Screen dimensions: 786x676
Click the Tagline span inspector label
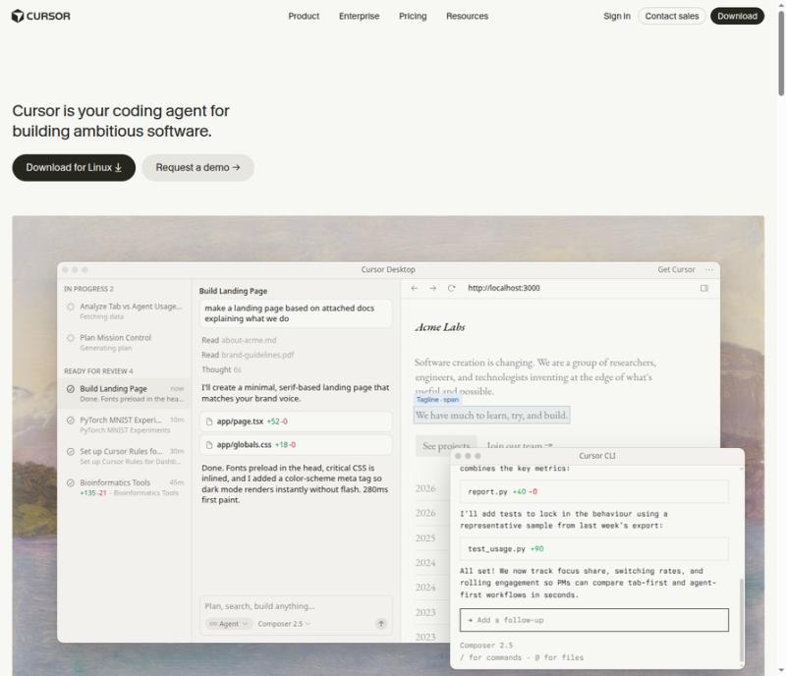click(437, 400)
